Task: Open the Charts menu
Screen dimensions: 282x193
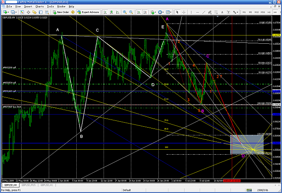Action: [40, 6]
